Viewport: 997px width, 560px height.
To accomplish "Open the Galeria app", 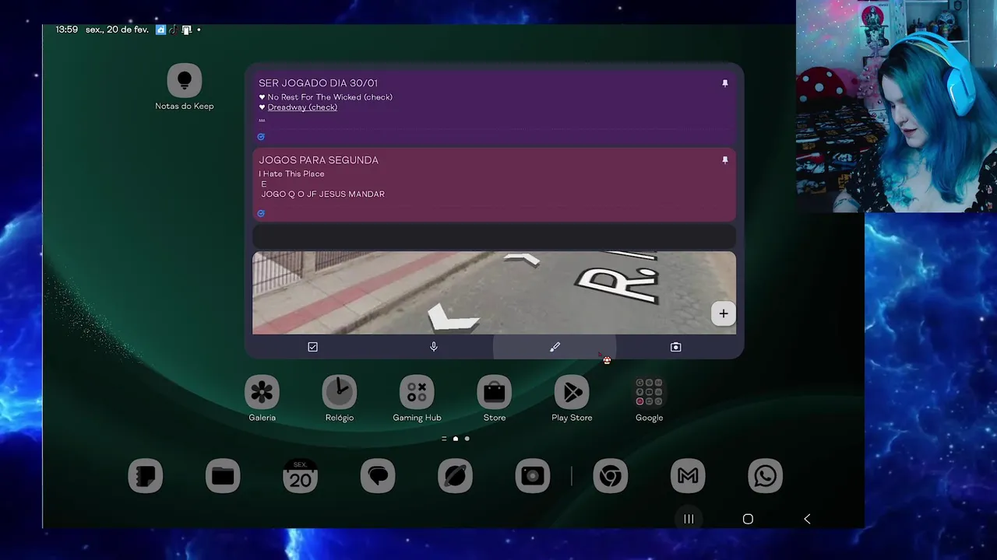I will tap(262, 392).
